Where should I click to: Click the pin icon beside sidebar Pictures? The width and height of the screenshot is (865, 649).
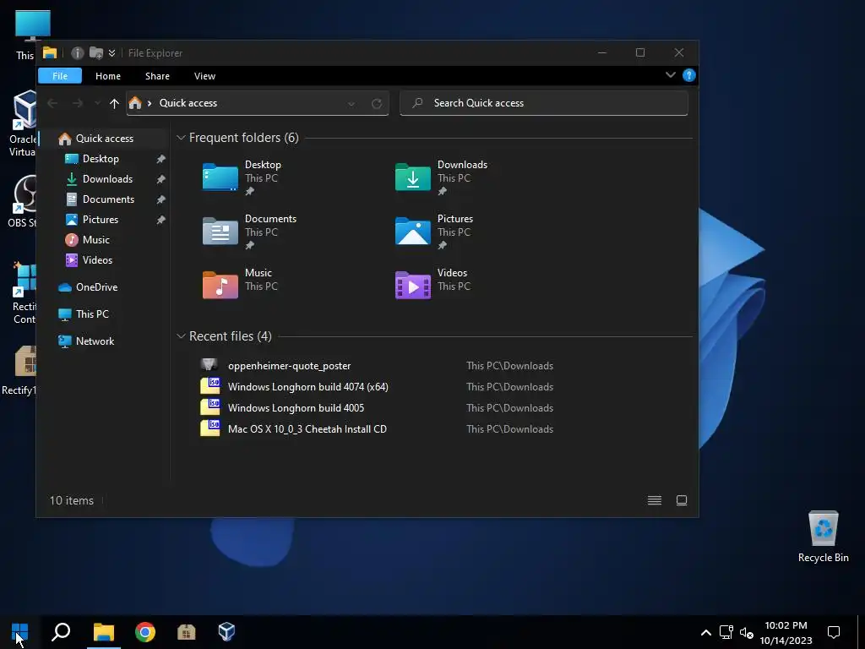coord(160,220)
